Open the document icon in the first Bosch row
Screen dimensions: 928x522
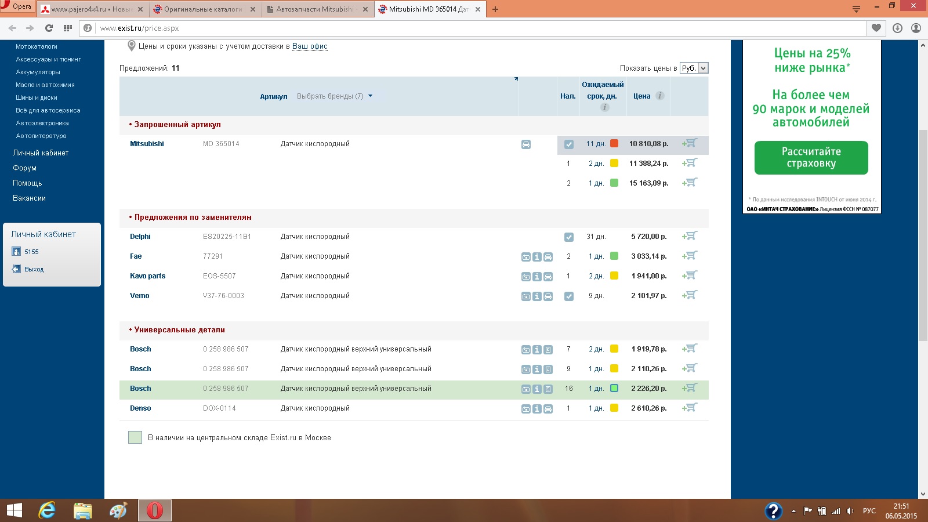tap(548, 350)
